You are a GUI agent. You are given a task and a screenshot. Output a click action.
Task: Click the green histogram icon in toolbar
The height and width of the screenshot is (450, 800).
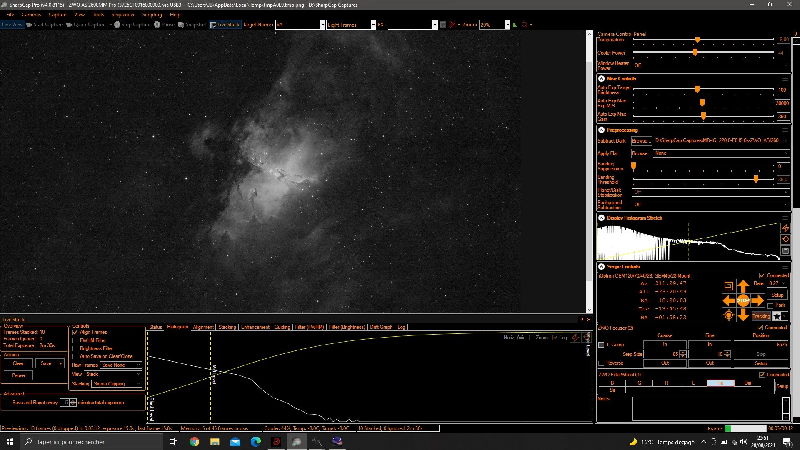click(515, 25)
